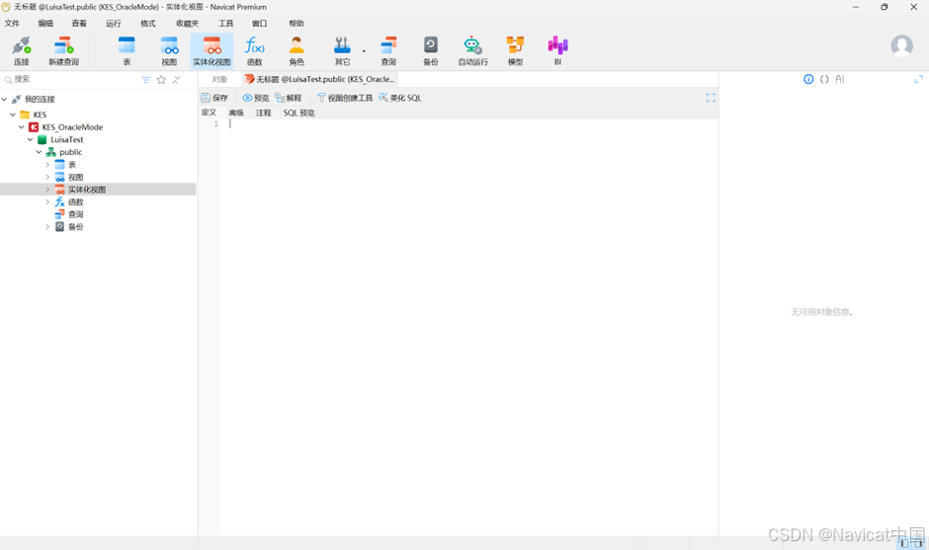This screenshot has height=550, width=929.
Task: Switch to the 对象 tab
Action: [219, 79]
